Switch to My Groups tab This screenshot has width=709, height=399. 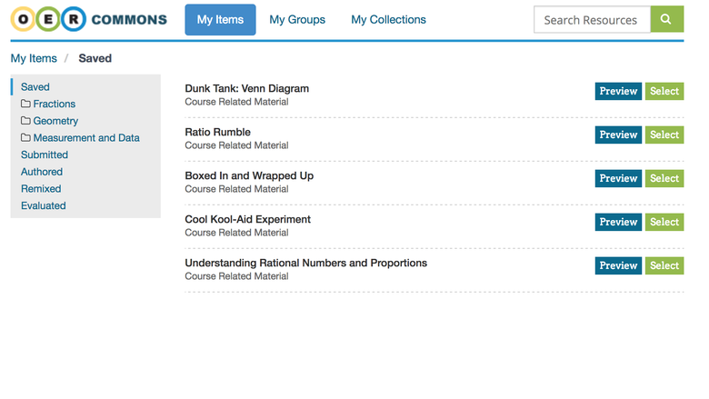(297, 19)
